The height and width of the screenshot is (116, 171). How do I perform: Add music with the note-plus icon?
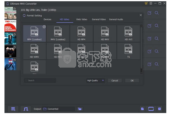point(26,109)
